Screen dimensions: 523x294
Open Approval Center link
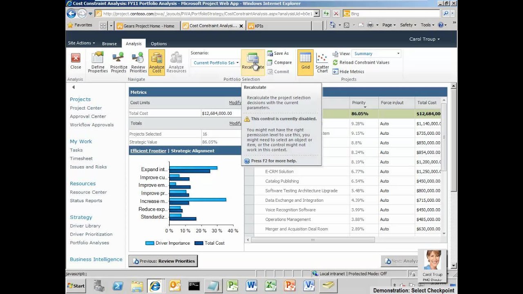point(88,116)
